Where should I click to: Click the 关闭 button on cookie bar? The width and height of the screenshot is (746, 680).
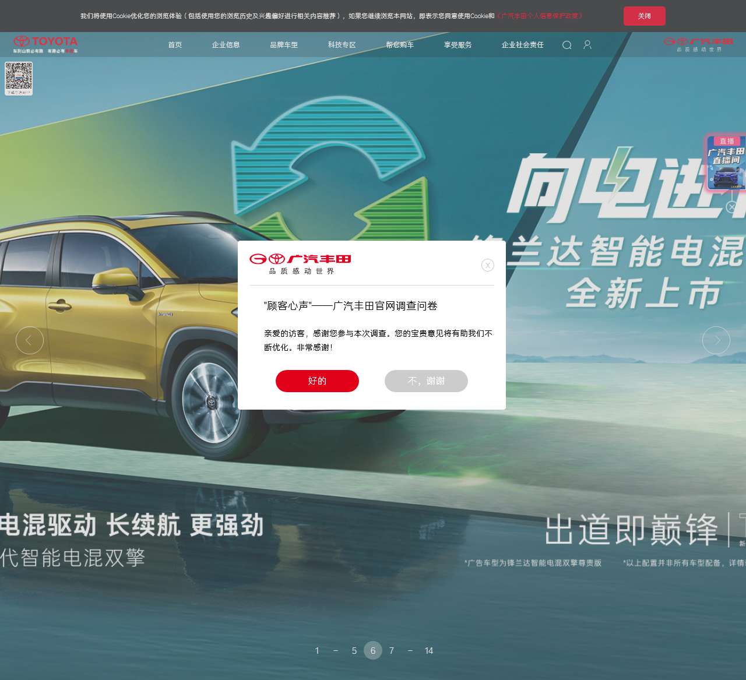coord(644,16)
